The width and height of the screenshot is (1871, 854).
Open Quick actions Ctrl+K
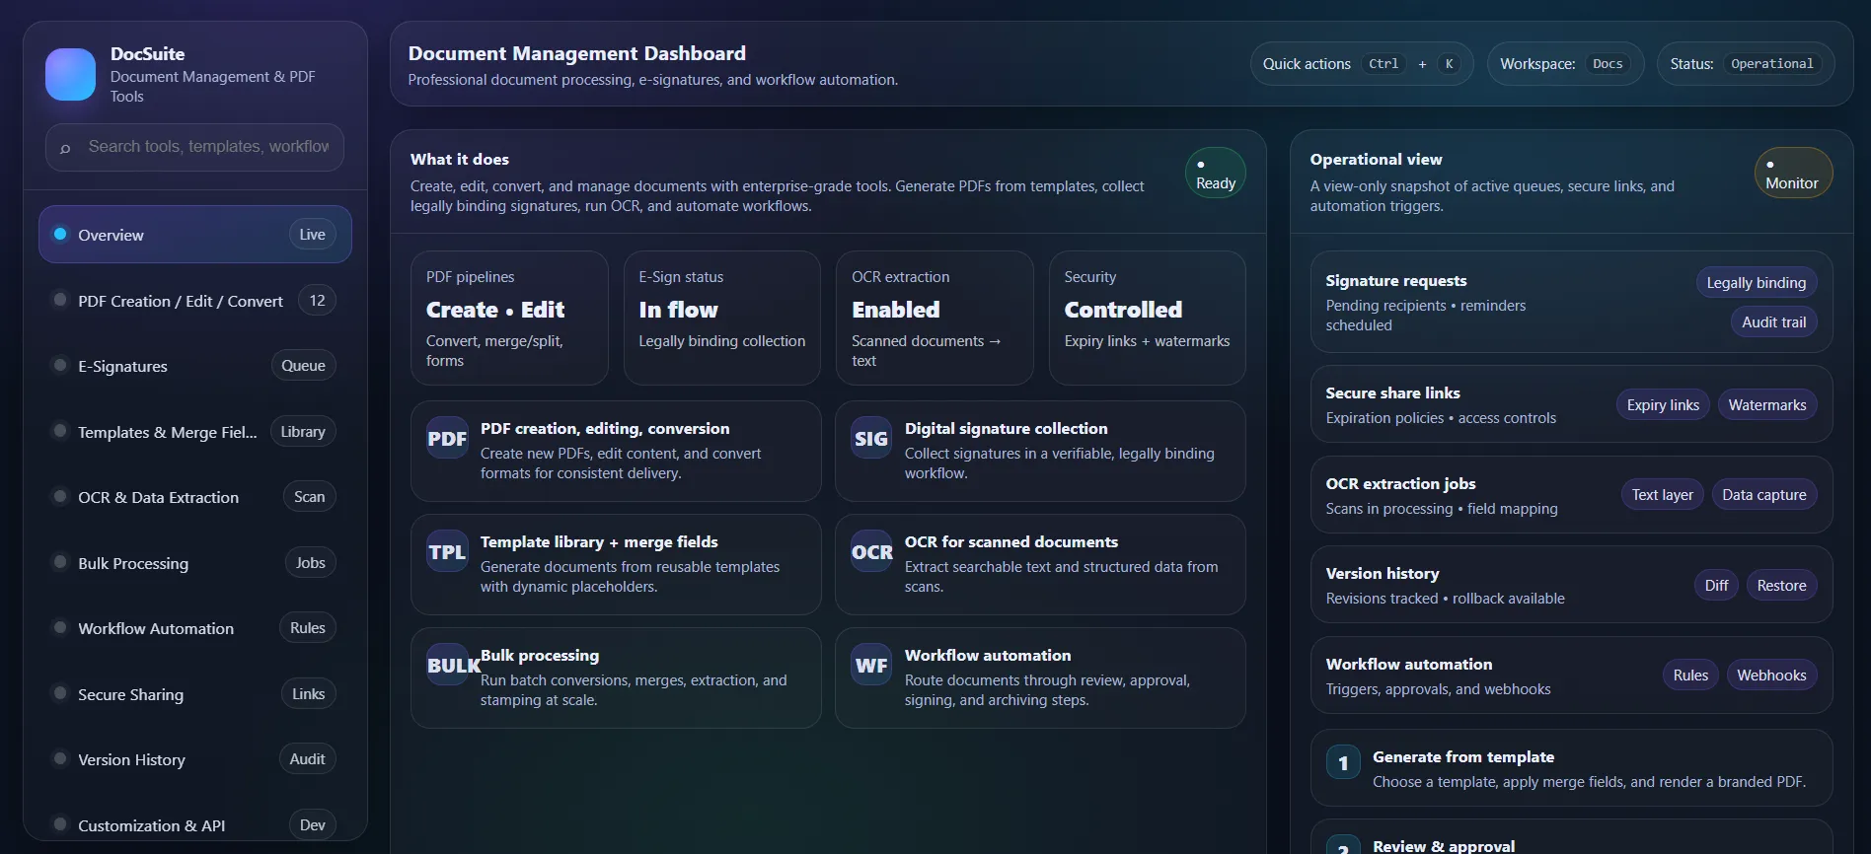(1362, 64)
